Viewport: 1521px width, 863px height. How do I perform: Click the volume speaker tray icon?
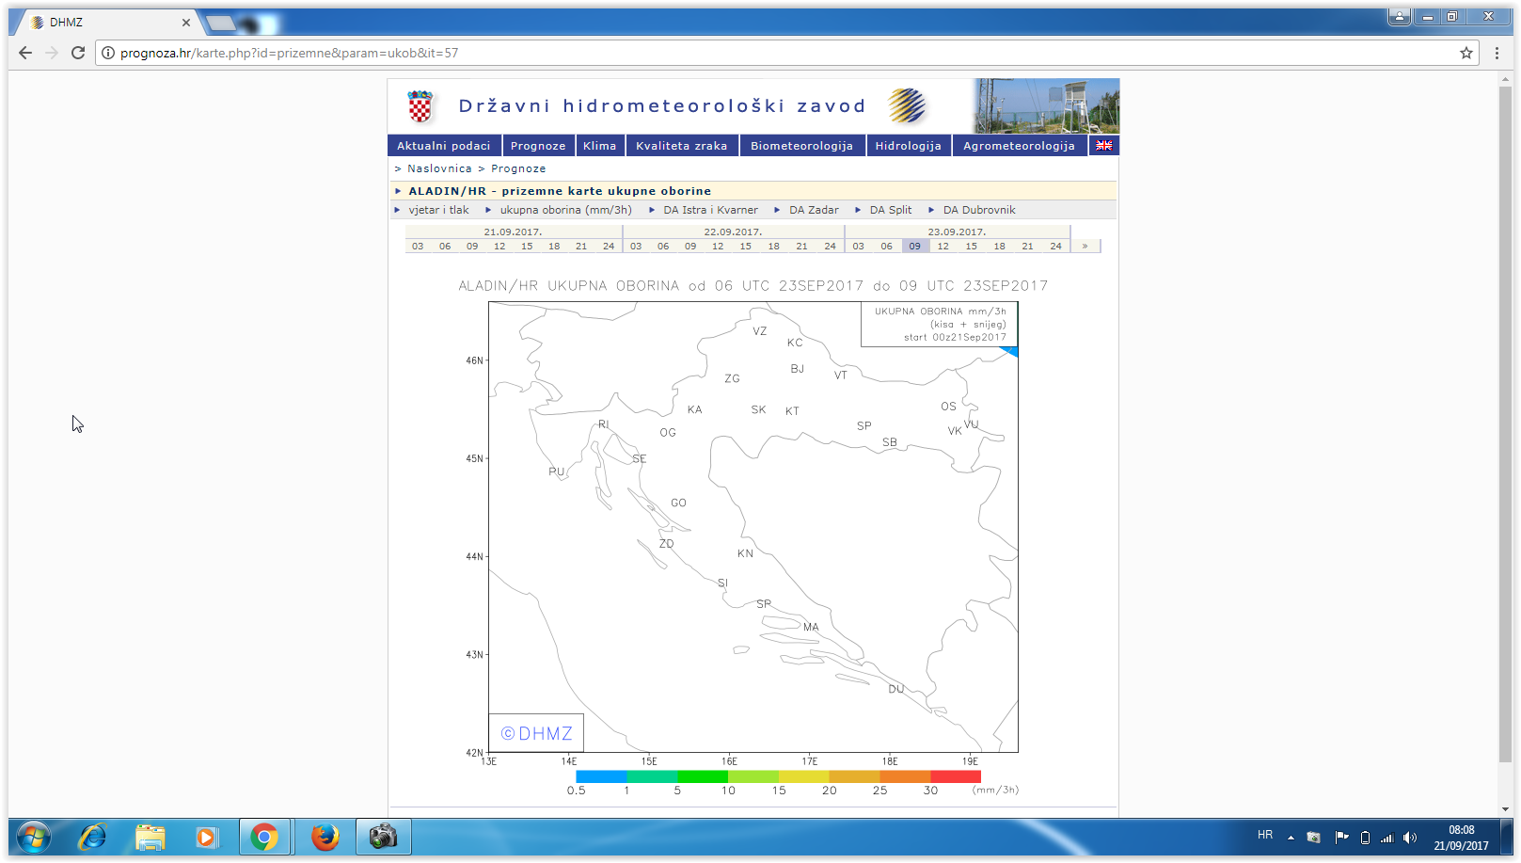coord(1409,837)
